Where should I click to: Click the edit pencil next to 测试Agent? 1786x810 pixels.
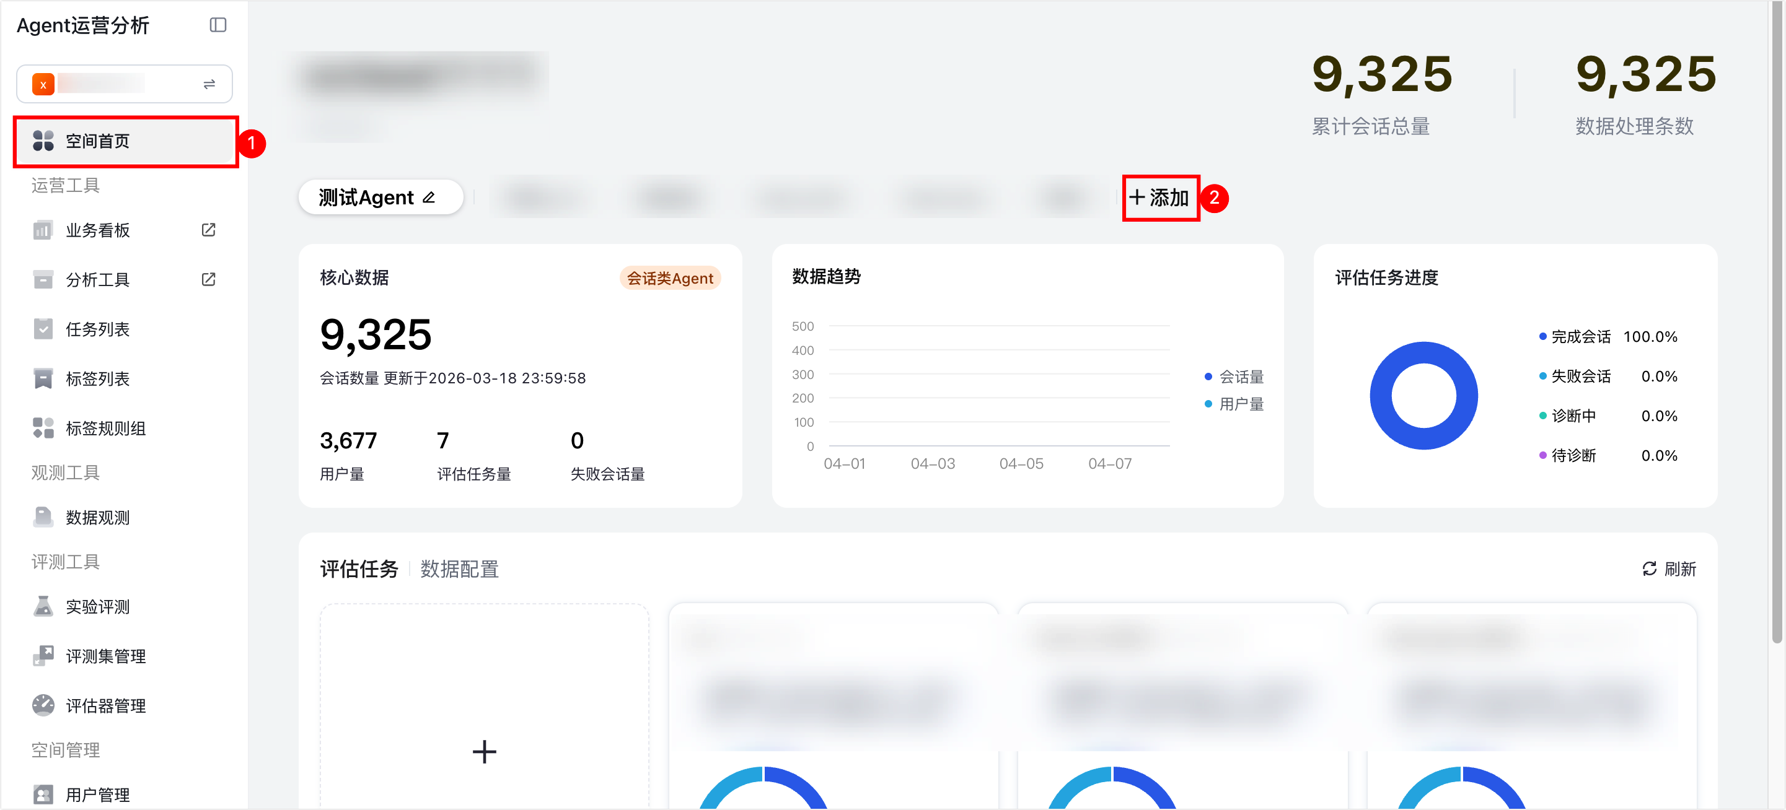click(429, 198)
